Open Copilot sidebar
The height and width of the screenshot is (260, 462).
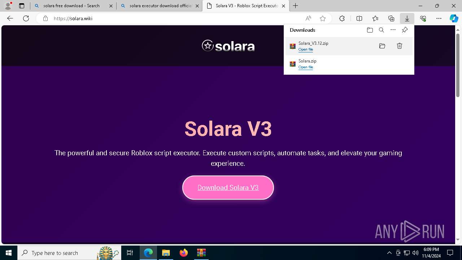pyautogui.click(x=454, y=18)
